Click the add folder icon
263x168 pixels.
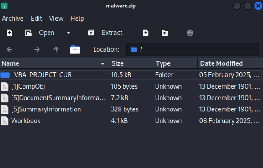click(165, 33)
